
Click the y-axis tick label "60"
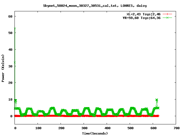pyautogui.click(x=10, y=16)
